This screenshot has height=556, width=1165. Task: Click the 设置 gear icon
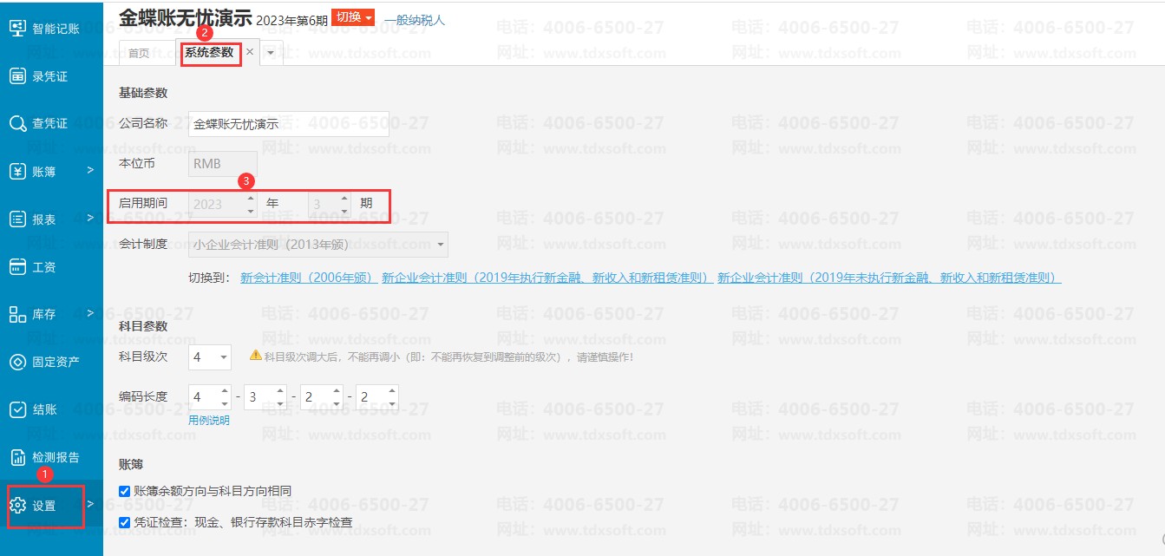click(17, 506)
